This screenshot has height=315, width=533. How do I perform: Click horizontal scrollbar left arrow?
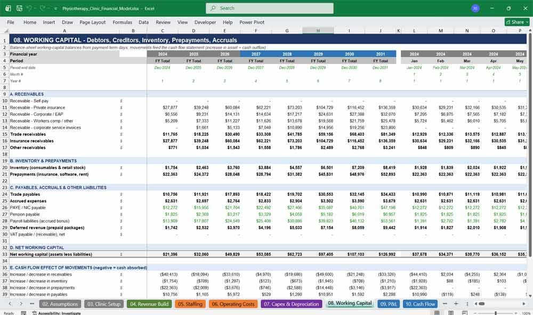(476, 304)
